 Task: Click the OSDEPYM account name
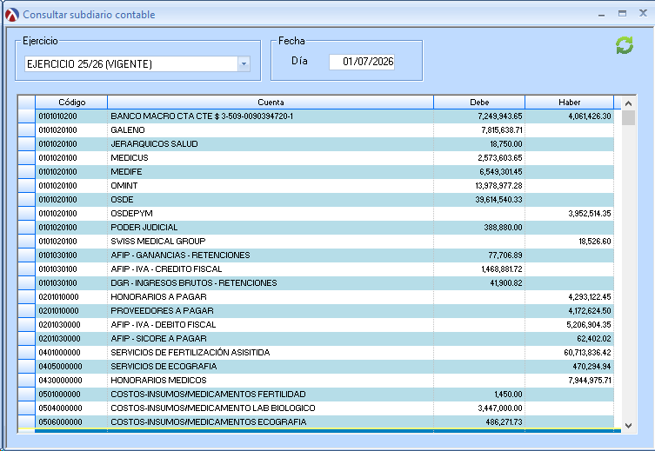(x=131, y=214)
